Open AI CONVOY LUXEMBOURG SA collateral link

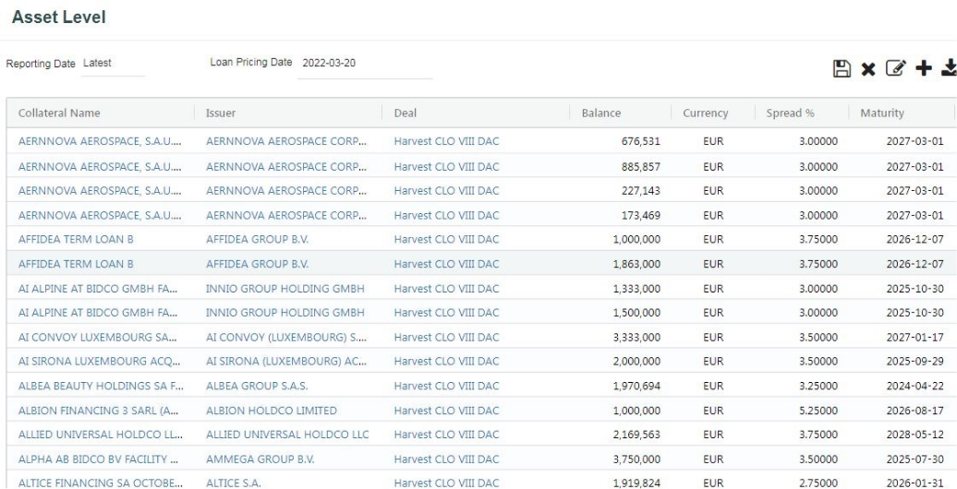point(98,337)
